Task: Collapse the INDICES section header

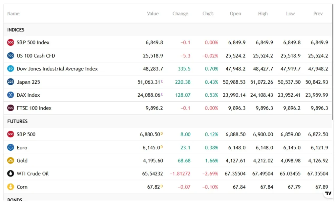Action: [x=15, y=29]
